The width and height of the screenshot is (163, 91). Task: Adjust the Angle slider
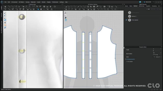point(153,51)
